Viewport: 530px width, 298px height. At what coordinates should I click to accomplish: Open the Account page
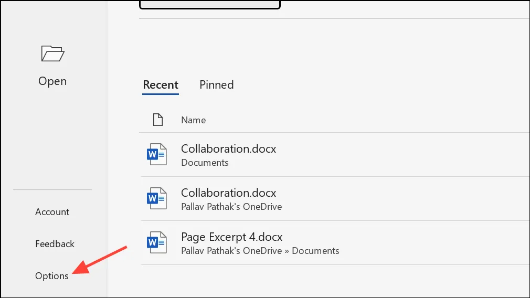click(x=52, y=212)
